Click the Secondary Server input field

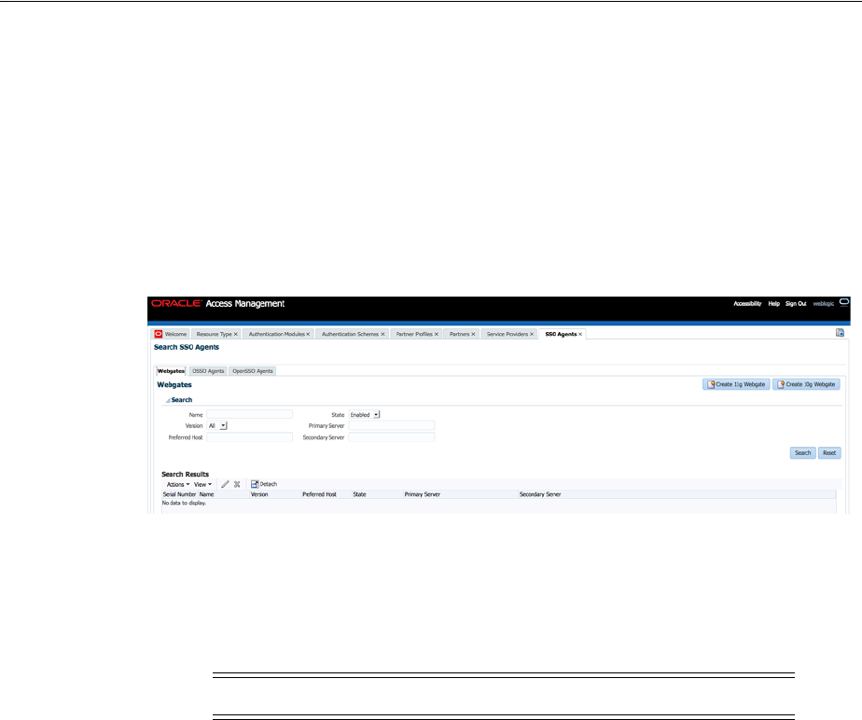(392, 437)
